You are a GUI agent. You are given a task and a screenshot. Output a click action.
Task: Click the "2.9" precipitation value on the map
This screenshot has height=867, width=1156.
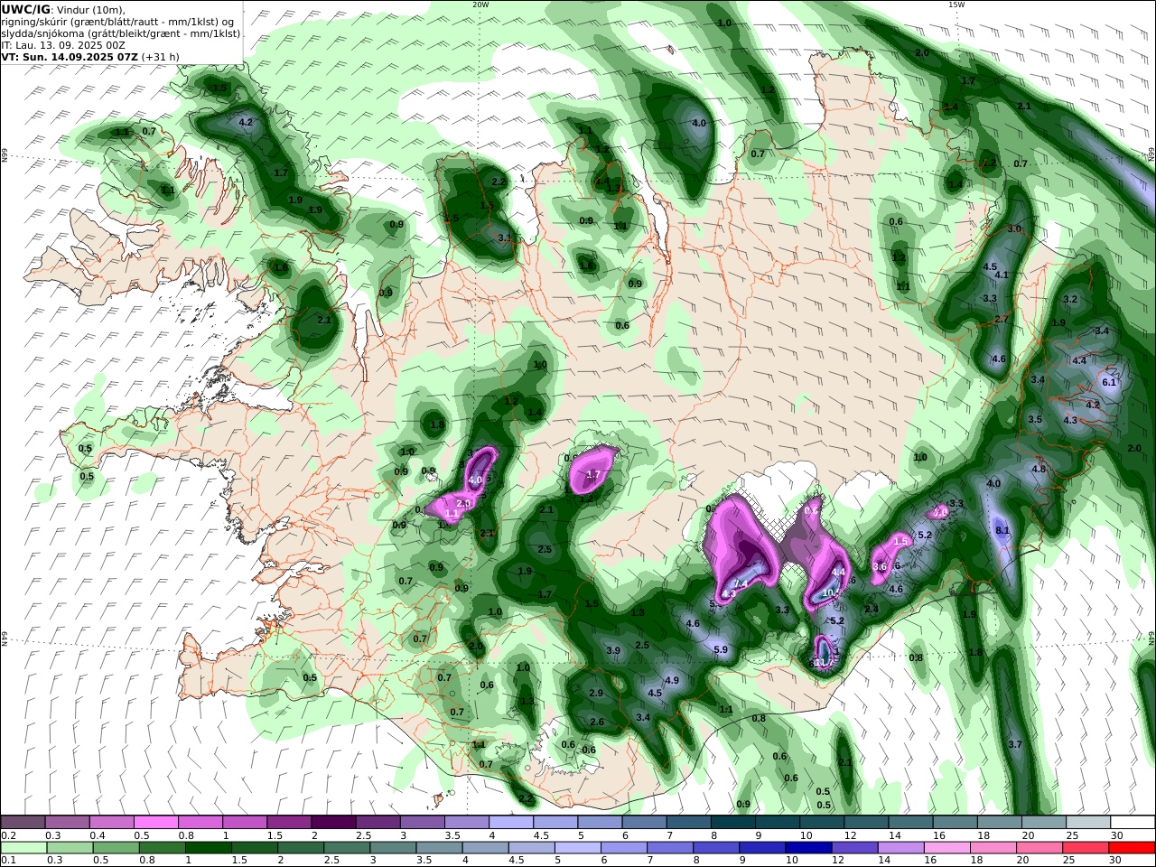click(596, 693)
